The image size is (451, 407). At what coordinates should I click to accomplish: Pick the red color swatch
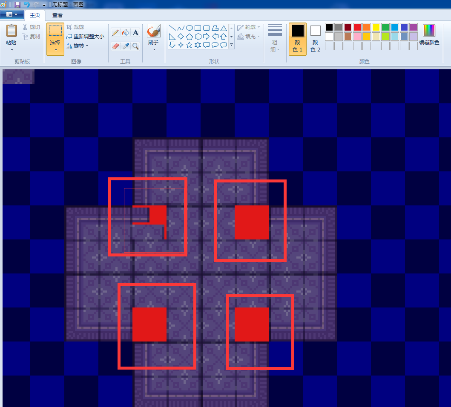(x=357, y=27)
